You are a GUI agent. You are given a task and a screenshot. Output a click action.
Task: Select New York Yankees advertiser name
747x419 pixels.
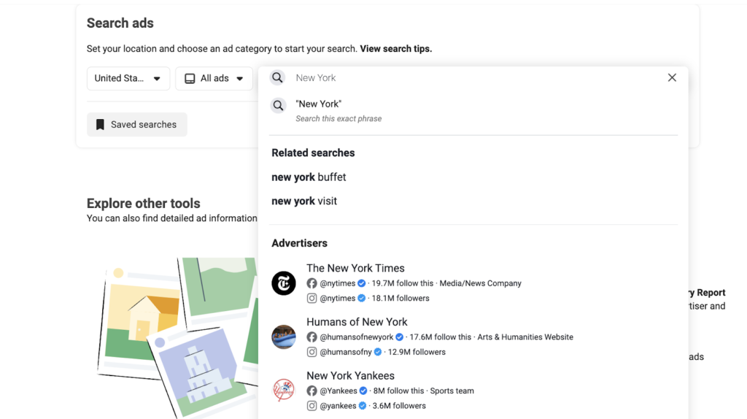(350, 375)
